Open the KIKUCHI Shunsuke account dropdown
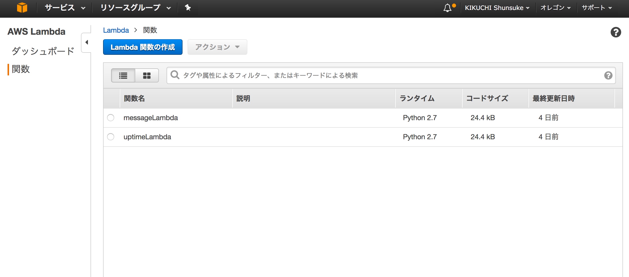 (497, 8)
